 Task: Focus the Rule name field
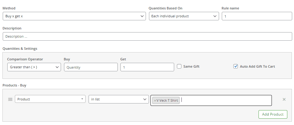tap(257, 16)
